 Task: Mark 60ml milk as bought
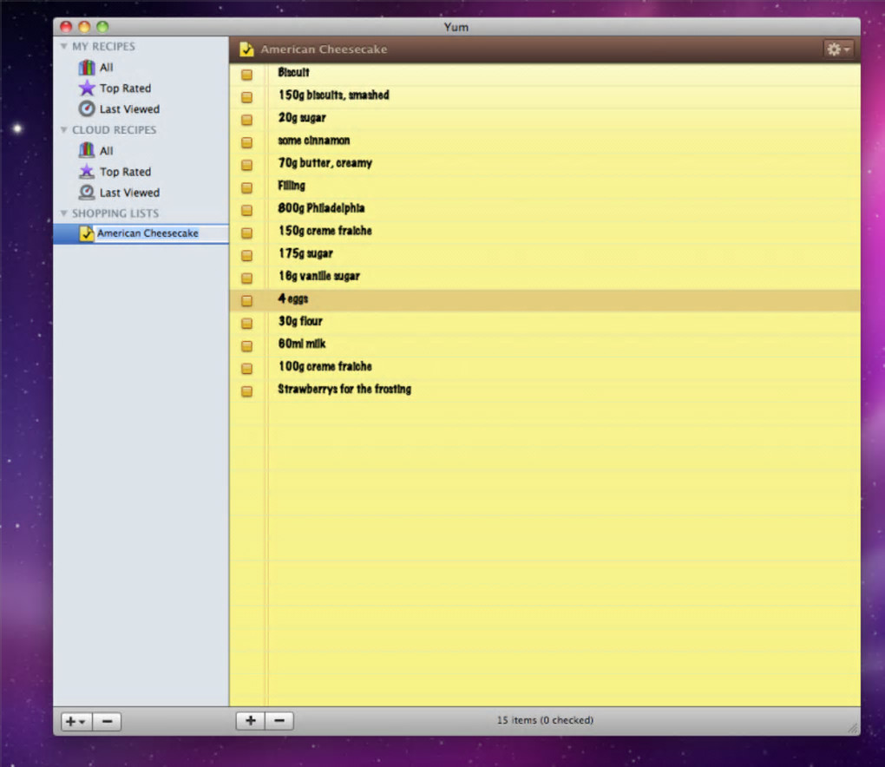coord(246,346)
